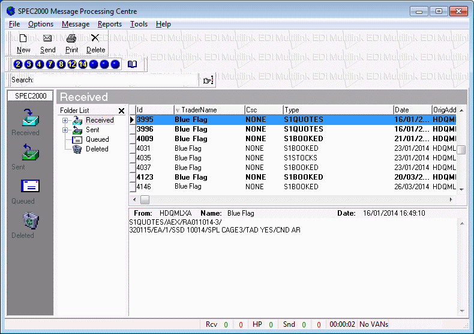This screenshot has width=474, height=334.
Task: Click the horizontal scrollbar right arrow of message list
Action: click(x=452, y=199)
